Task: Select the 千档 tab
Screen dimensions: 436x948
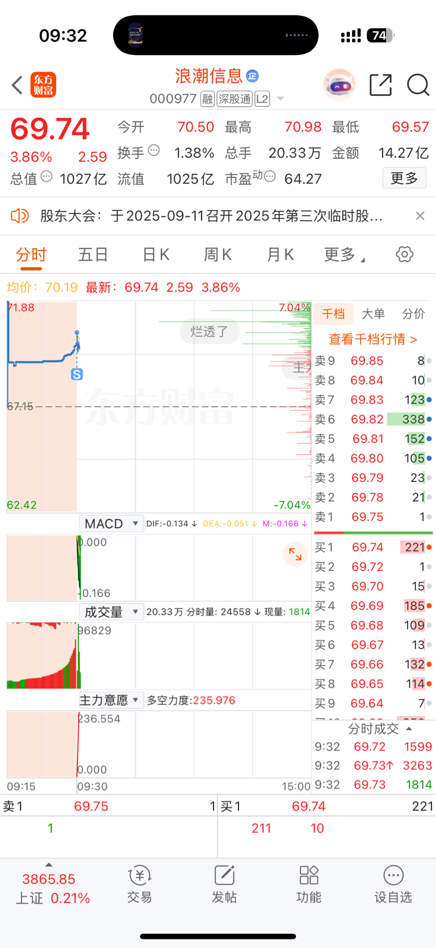Action: point(334,314)
